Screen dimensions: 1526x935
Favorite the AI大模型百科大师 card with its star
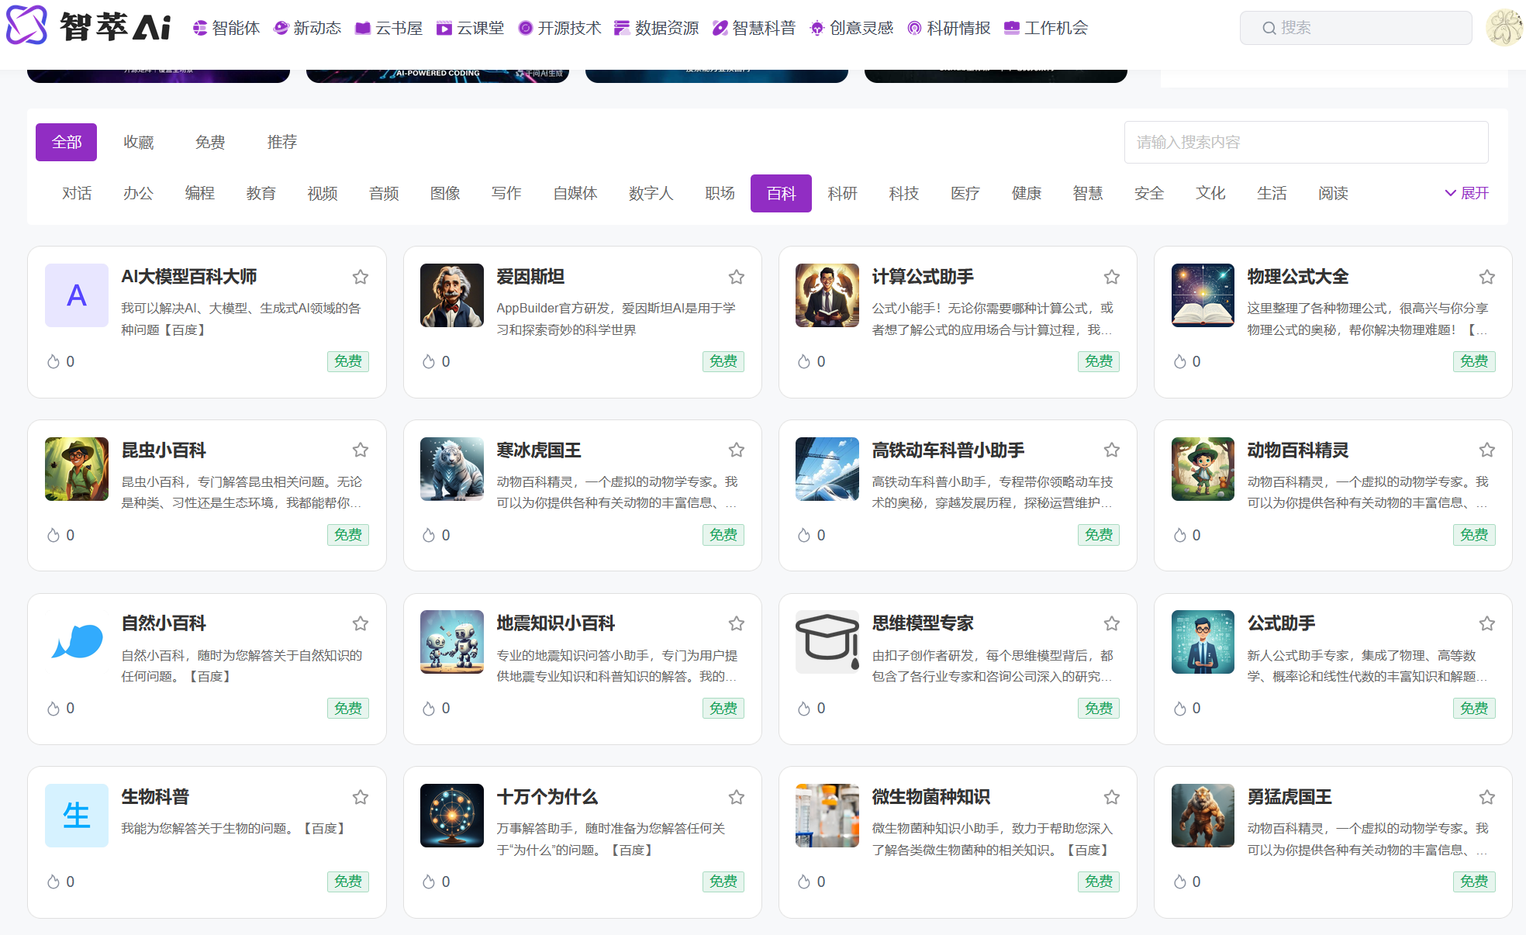pos(361,277)
